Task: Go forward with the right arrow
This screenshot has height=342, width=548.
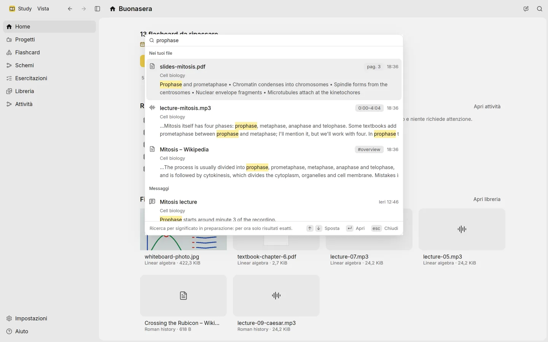Action: pos(84,9)
